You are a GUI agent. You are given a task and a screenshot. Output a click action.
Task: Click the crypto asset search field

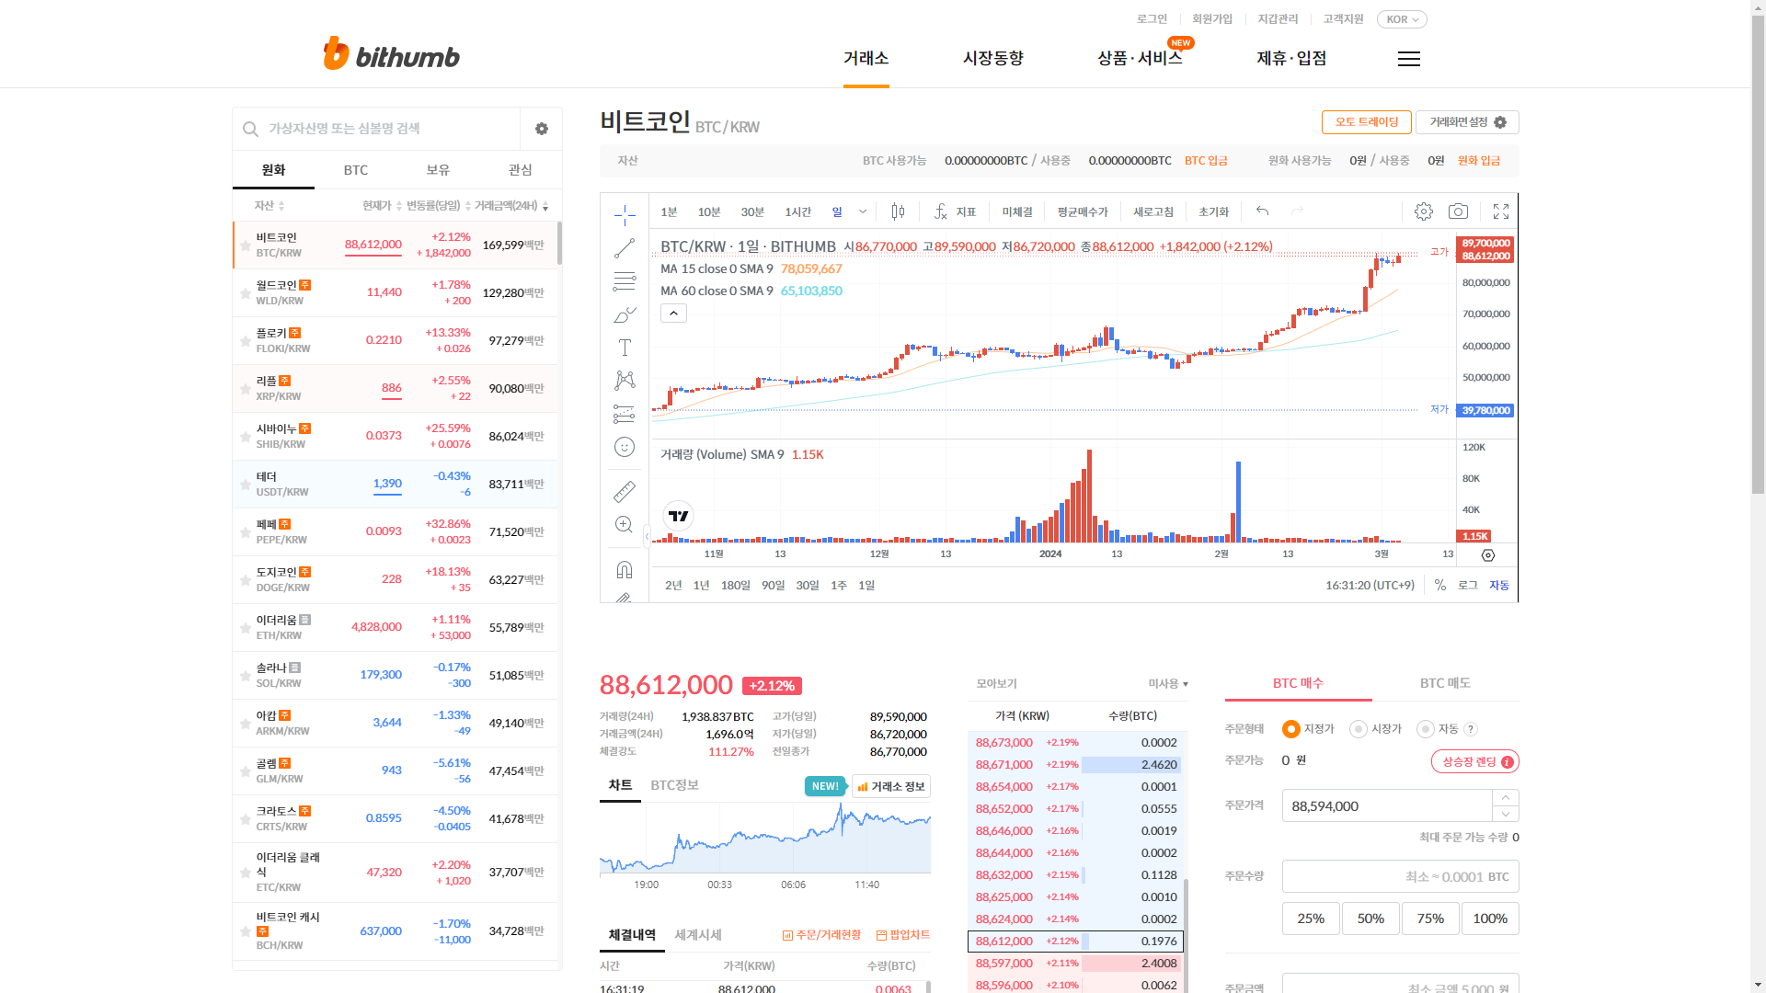pos(386,129)
